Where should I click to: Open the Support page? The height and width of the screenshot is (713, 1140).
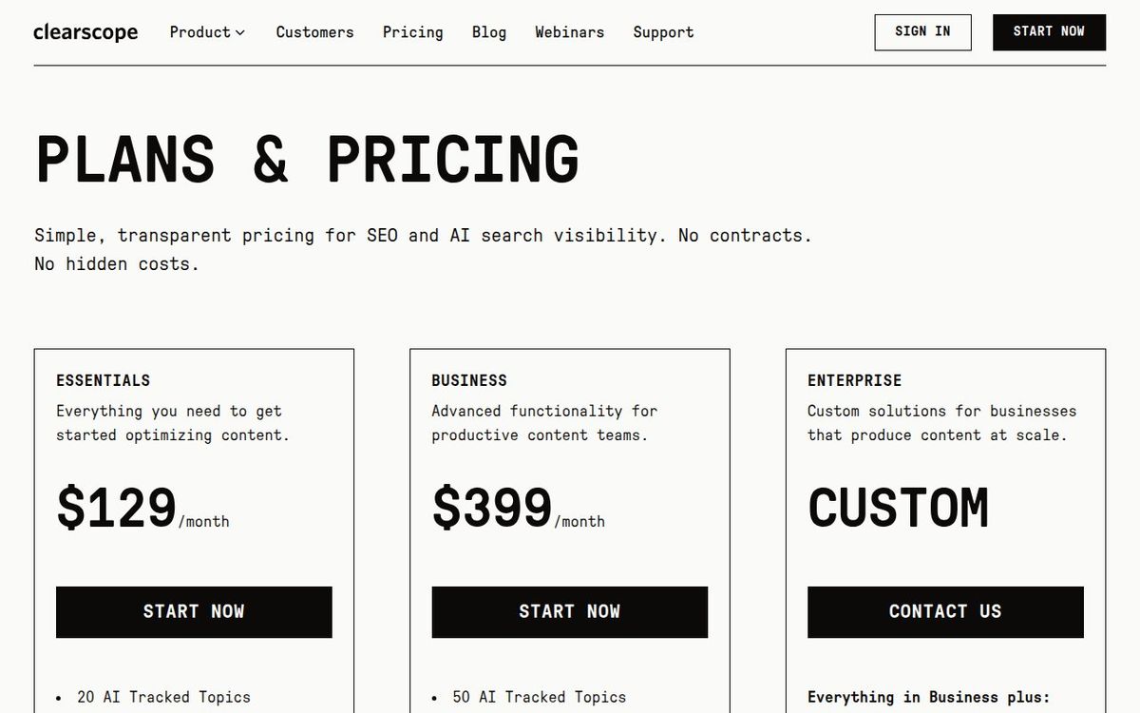662,32
